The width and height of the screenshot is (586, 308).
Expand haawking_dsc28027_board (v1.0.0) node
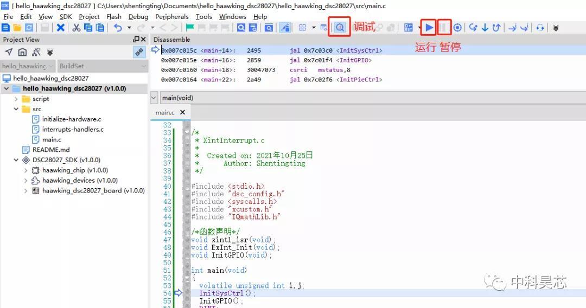point(26,190)
